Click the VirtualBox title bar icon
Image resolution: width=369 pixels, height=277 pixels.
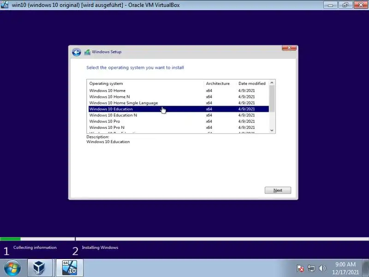[5, 5]
